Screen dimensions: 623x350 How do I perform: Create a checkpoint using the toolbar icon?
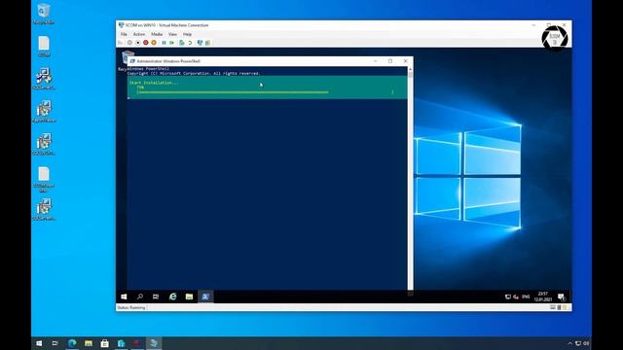coord(182,43)
